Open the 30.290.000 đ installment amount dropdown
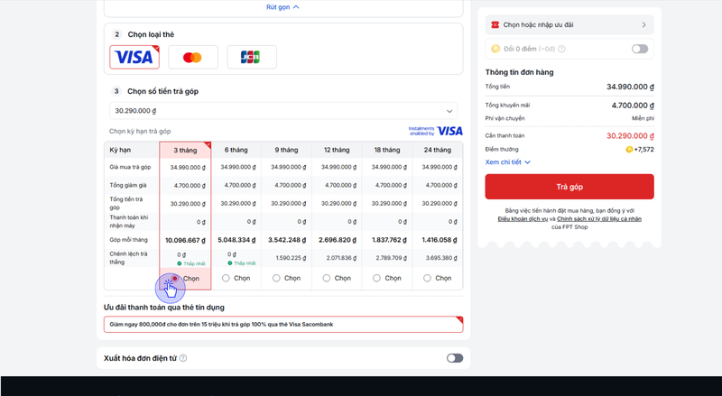The width and height of the screenshot is (722, 396). pyautogui.click(x=283, y=111)
